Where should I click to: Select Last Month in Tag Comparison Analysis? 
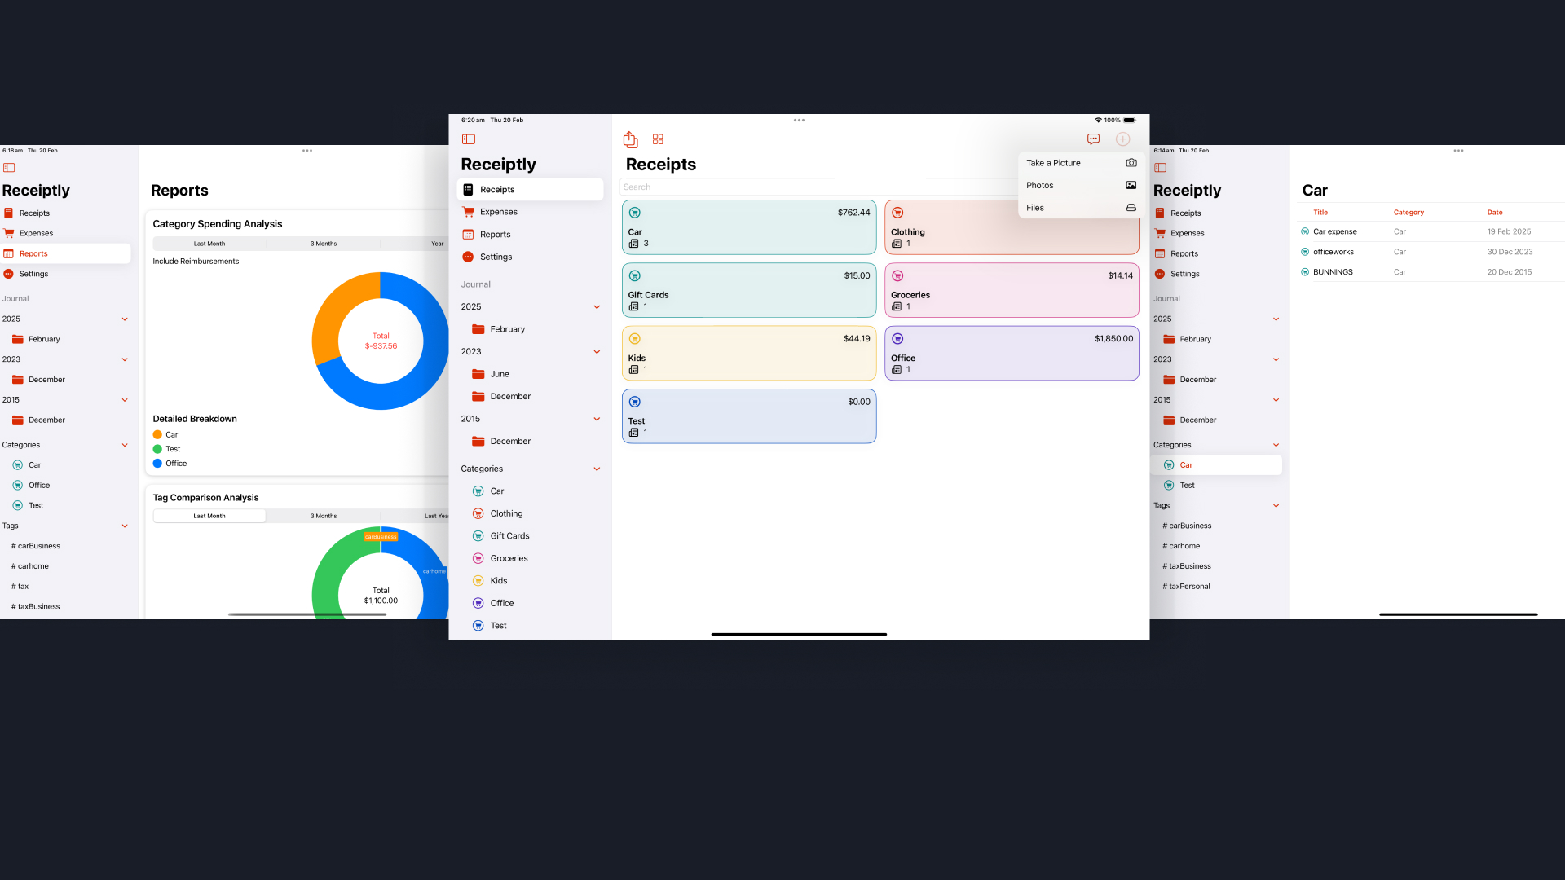pos(209,516)
